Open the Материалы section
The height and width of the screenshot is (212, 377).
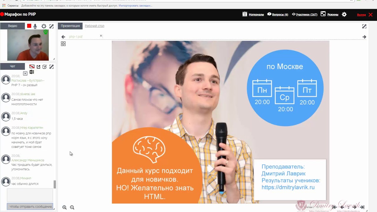(x=256, y=14)
